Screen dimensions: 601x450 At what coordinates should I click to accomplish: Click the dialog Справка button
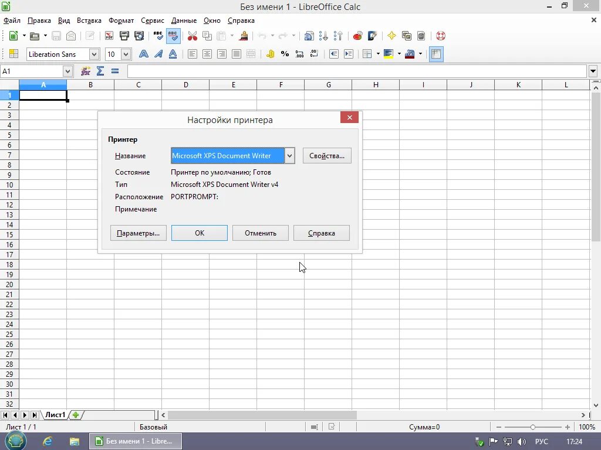click(x=321, y=233)
